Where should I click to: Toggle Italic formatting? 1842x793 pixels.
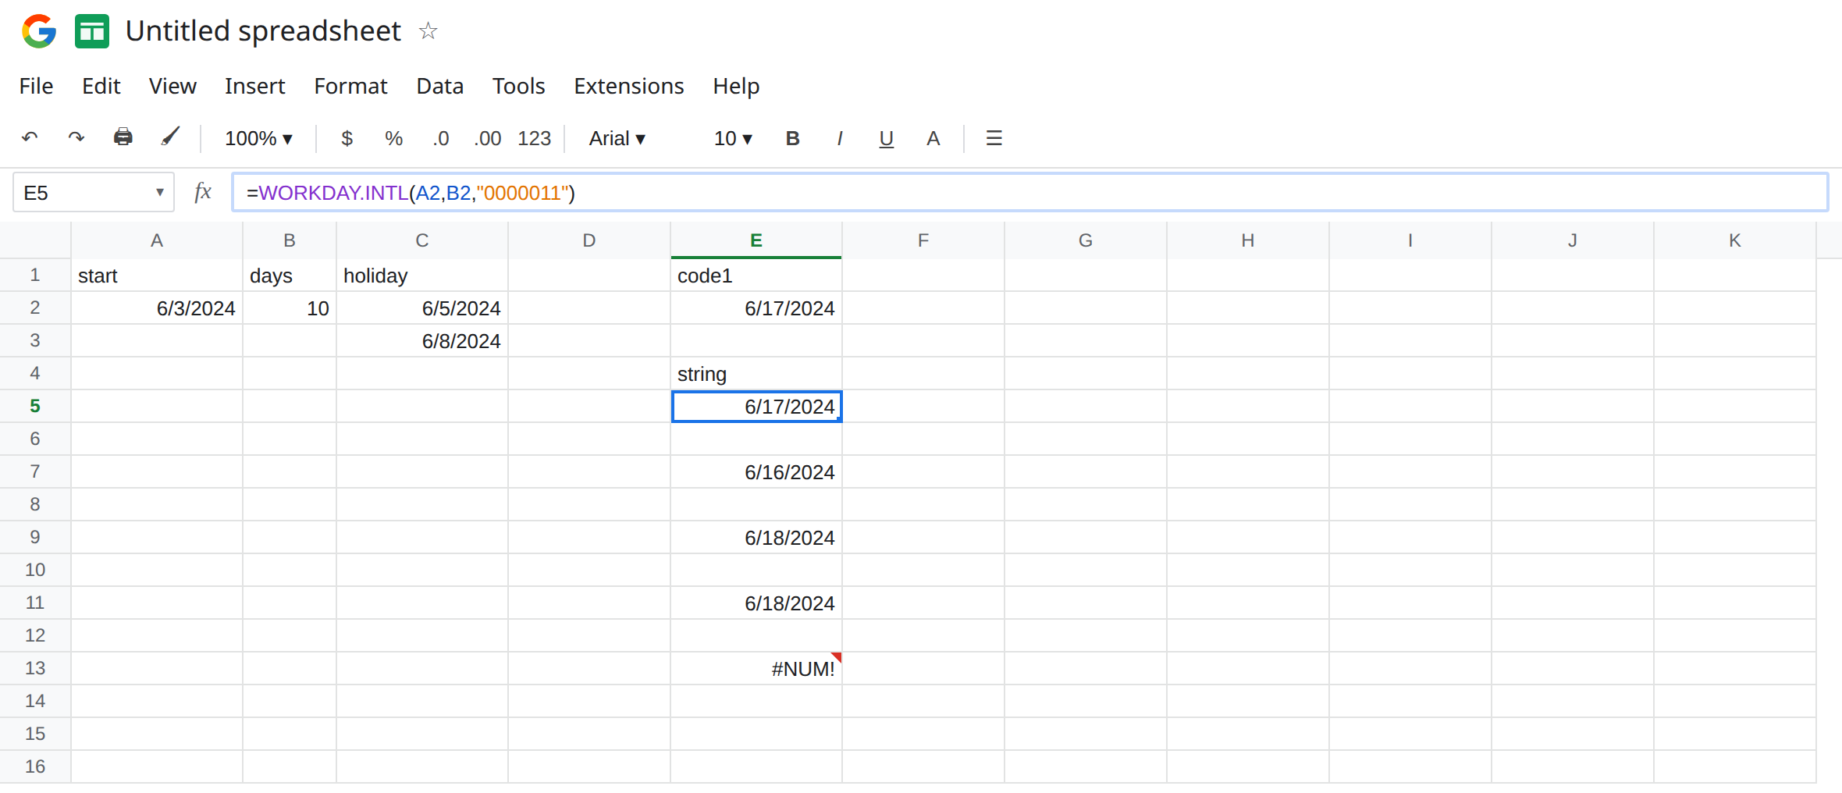pyautogui.click(x=840, y=138)
